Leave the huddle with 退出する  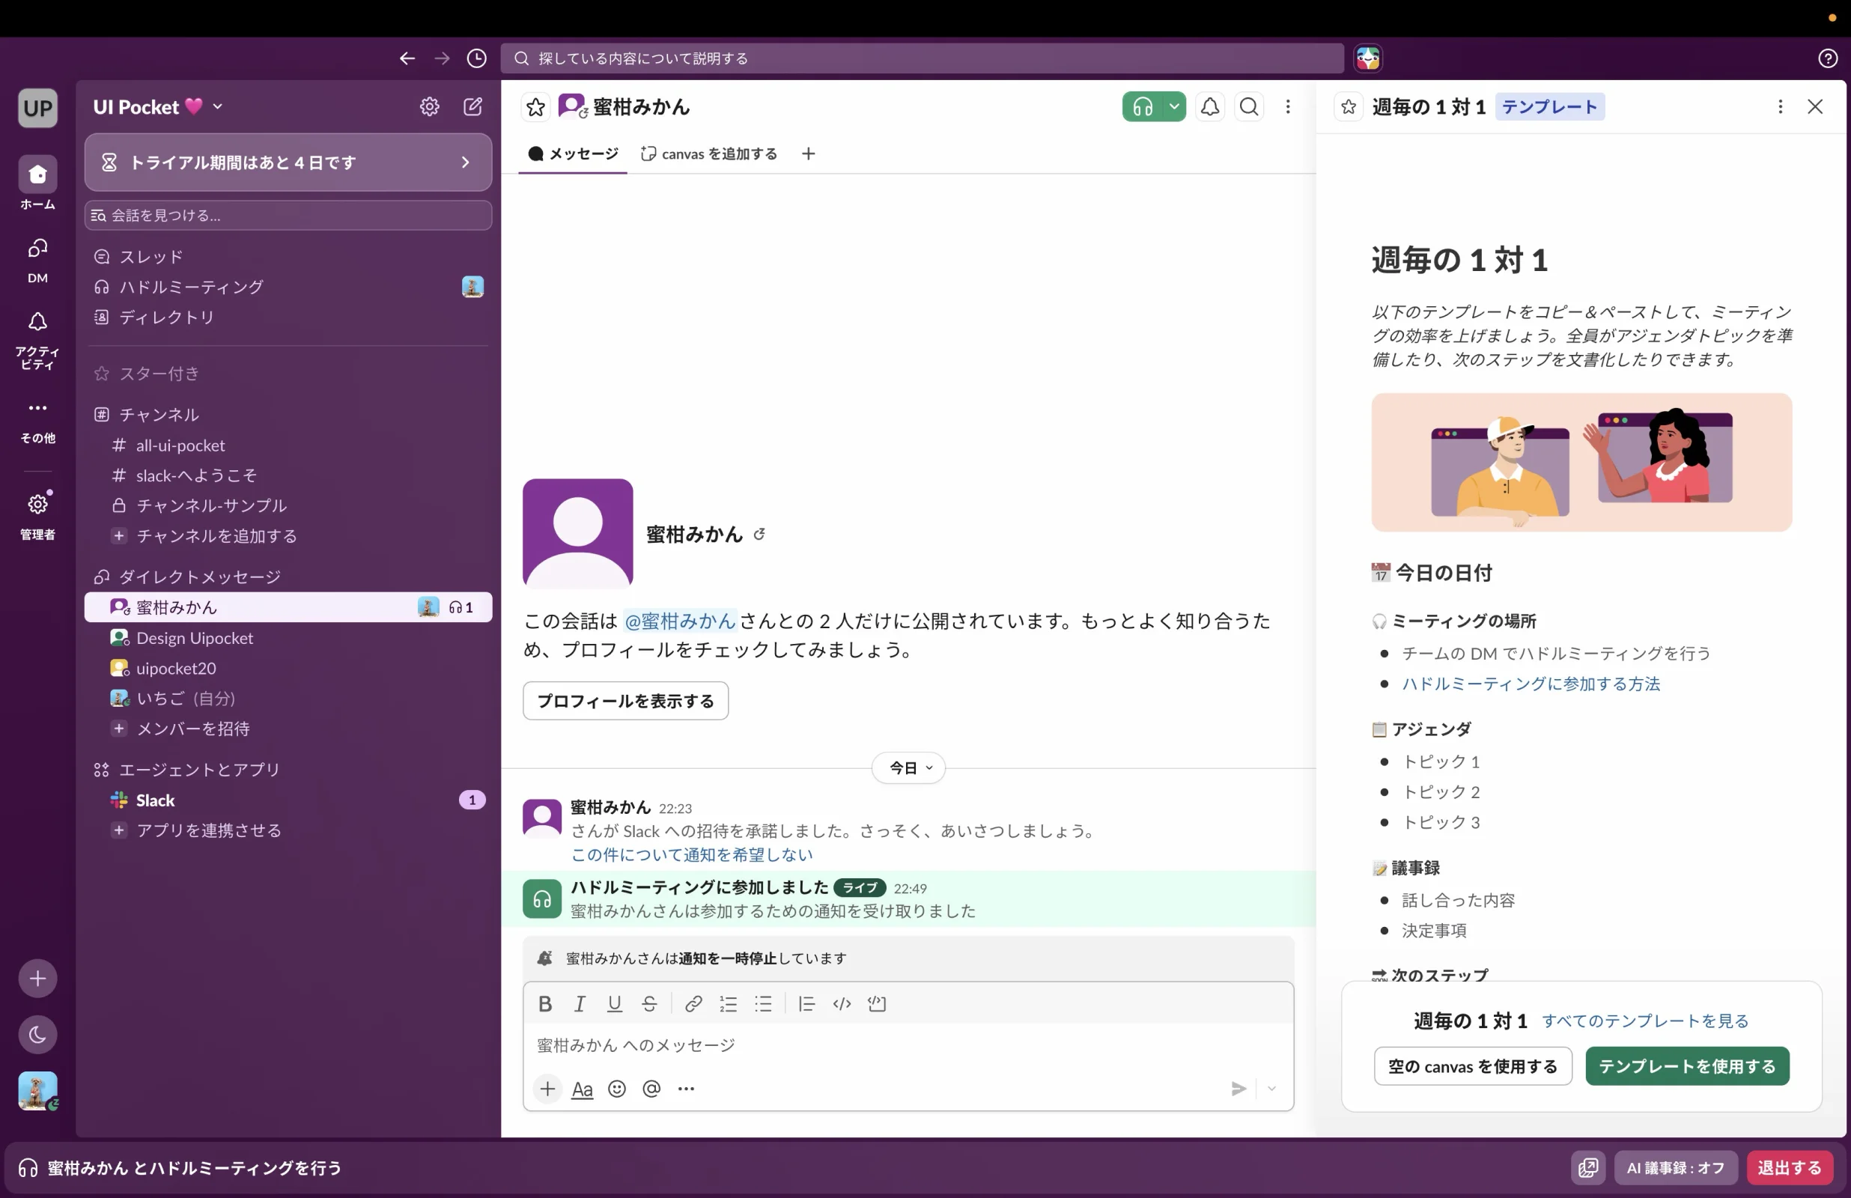pos(1790,1167)
